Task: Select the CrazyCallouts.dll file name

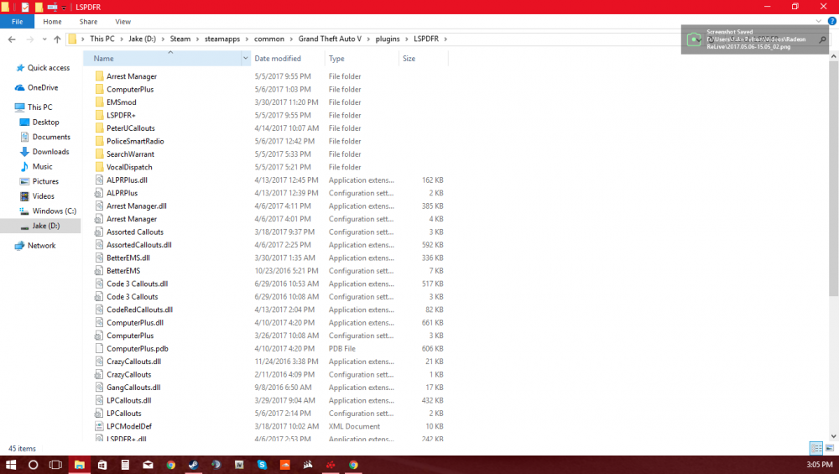Action: click(133, 361)
